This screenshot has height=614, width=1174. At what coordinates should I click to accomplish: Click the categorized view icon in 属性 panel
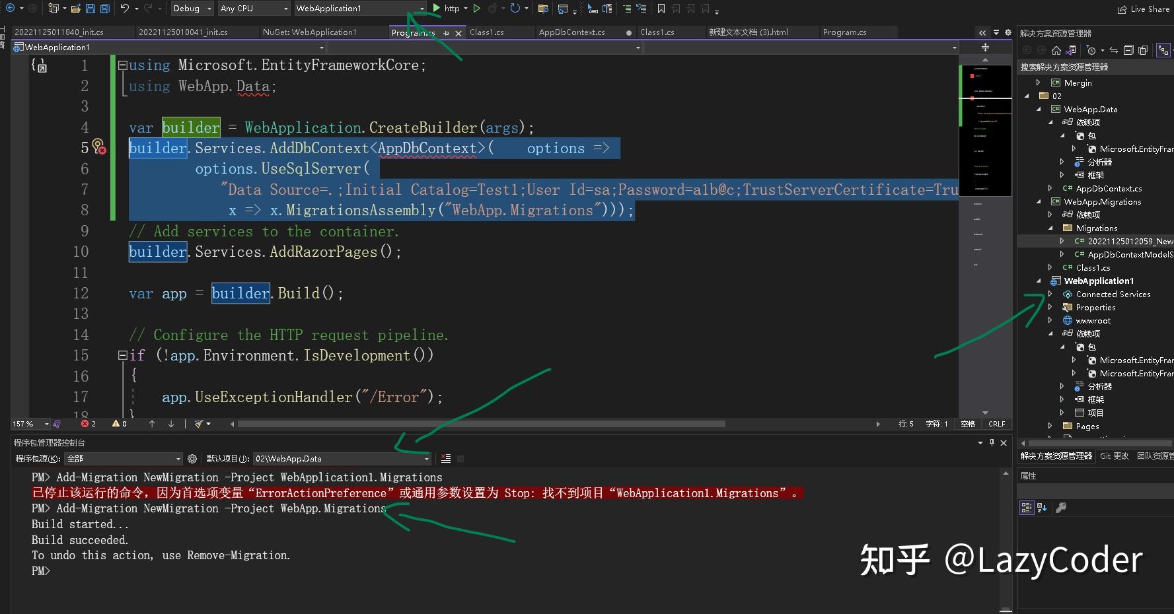tap(1026, 507)
